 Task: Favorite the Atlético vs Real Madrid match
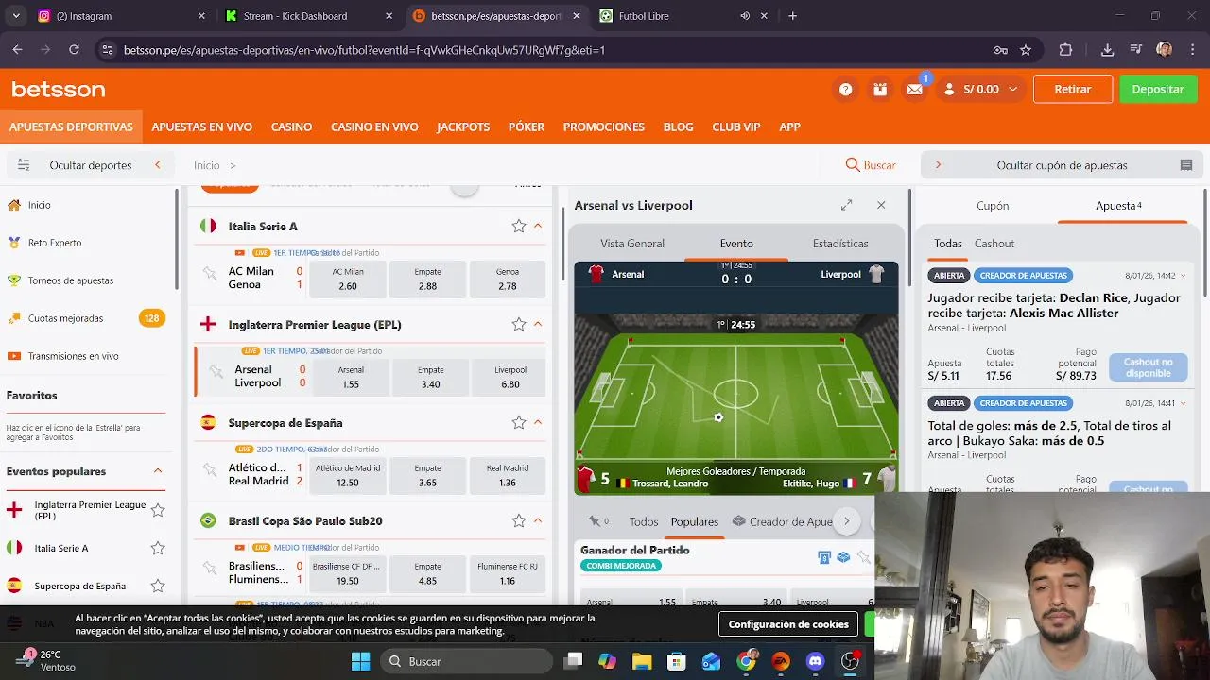pos(210,469)
